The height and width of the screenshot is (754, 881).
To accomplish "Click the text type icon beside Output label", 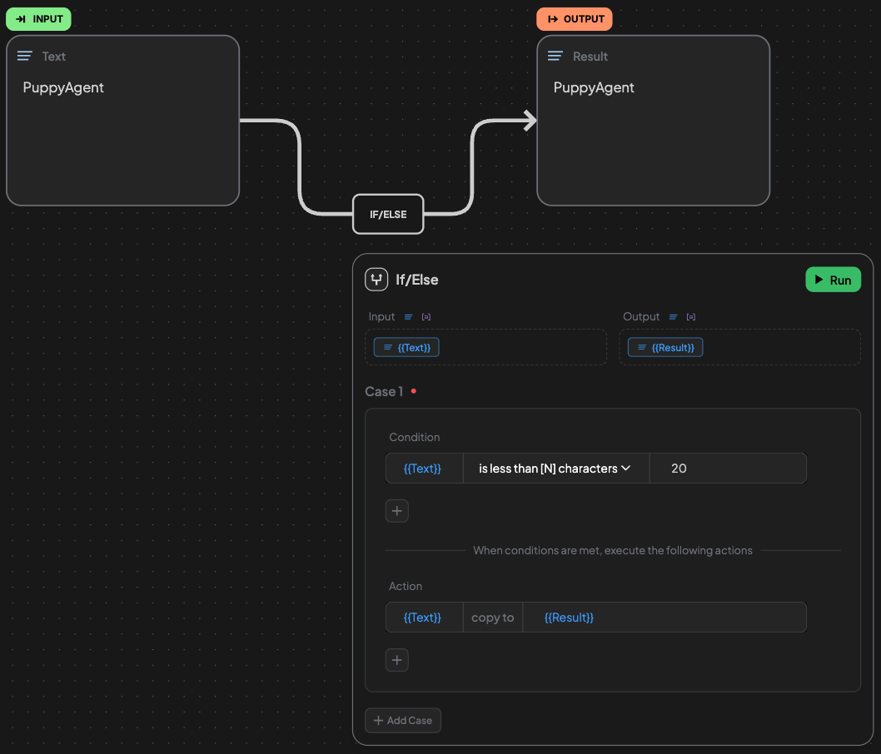I will click(674, 317).
